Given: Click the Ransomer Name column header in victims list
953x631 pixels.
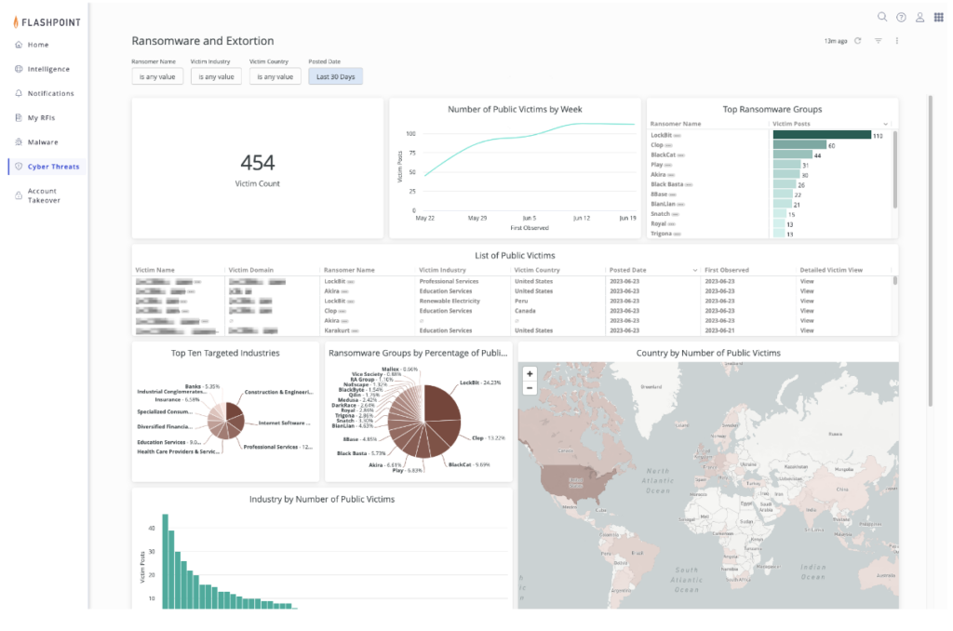Looking at the screenshot, I should (x=349, y=270).
